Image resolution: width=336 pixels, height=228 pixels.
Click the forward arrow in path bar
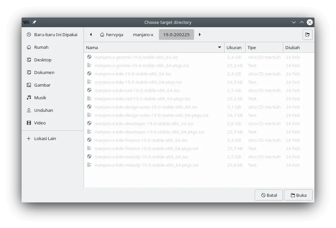200,35
